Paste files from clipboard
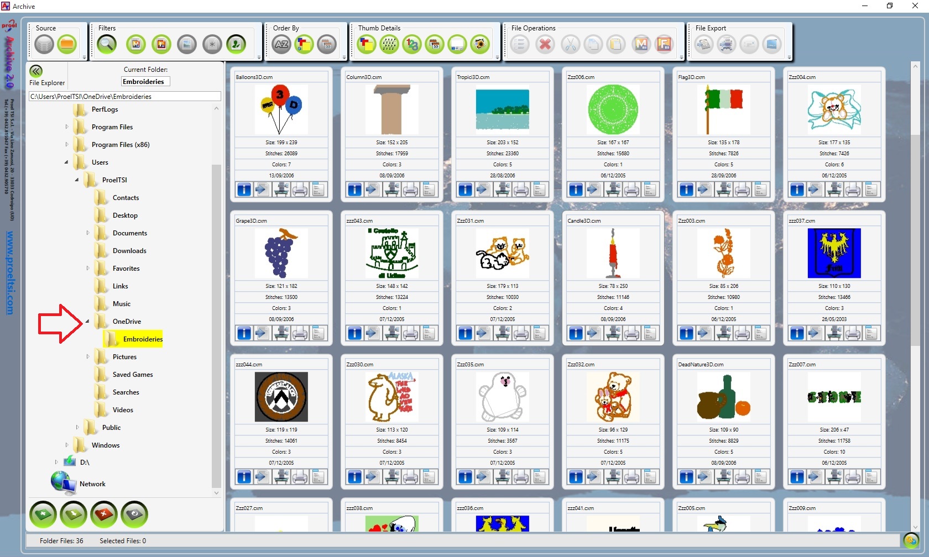929x557 pixels. (x=616, y=44)
